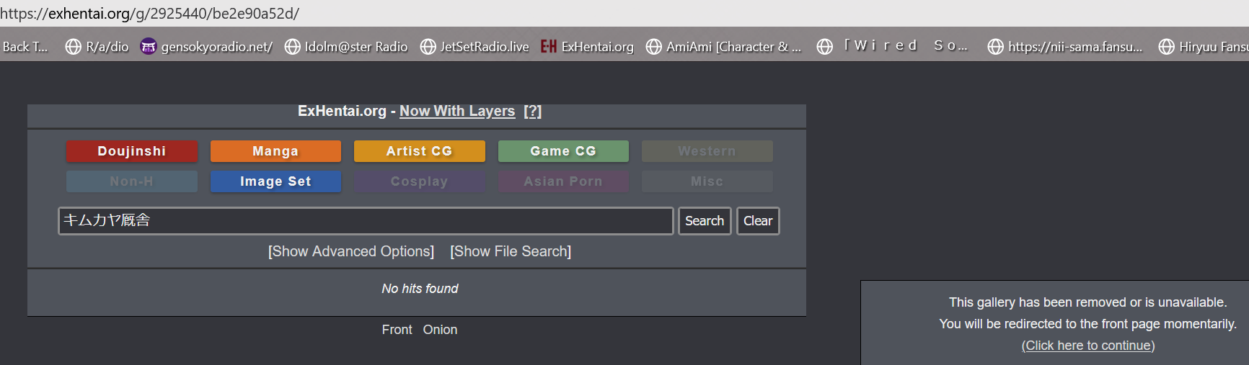The image size is (1249, 365).
Task: Toggle the Western category filter
Action: (x=707, y=151)
